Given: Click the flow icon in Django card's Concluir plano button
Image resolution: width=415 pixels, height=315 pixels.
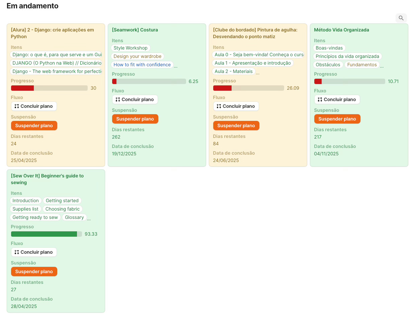Looking at the screenshot, I should pyautogui.click(x=17, y=106).
